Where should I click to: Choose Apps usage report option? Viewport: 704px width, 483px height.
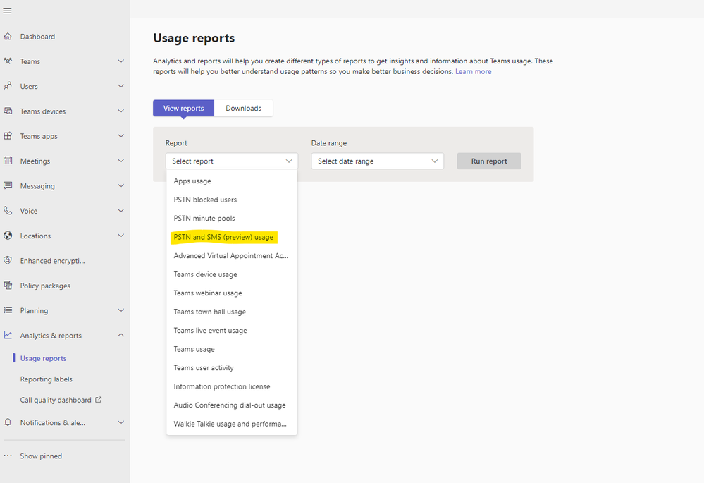tap(232, 181)
